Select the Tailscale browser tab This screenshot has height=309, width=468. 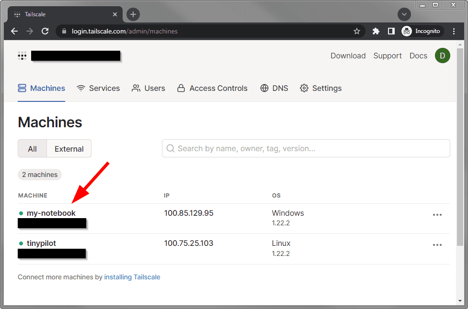coord(64,14)
